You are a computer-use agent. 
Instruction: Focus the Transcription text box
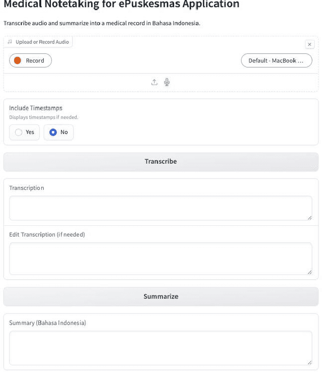160,208
